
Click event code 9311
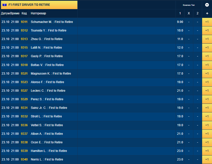coord(24,22)
